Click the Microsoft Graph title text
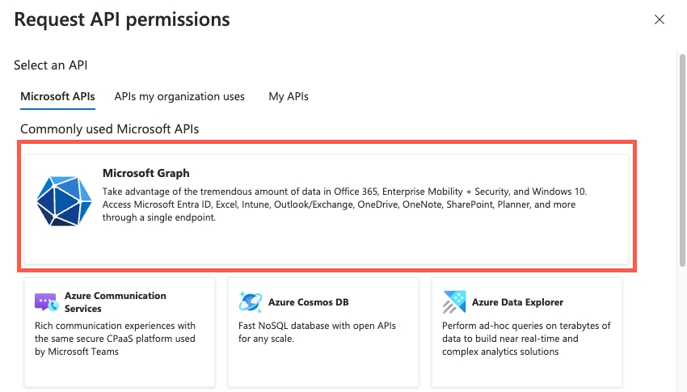 [146, 173]
